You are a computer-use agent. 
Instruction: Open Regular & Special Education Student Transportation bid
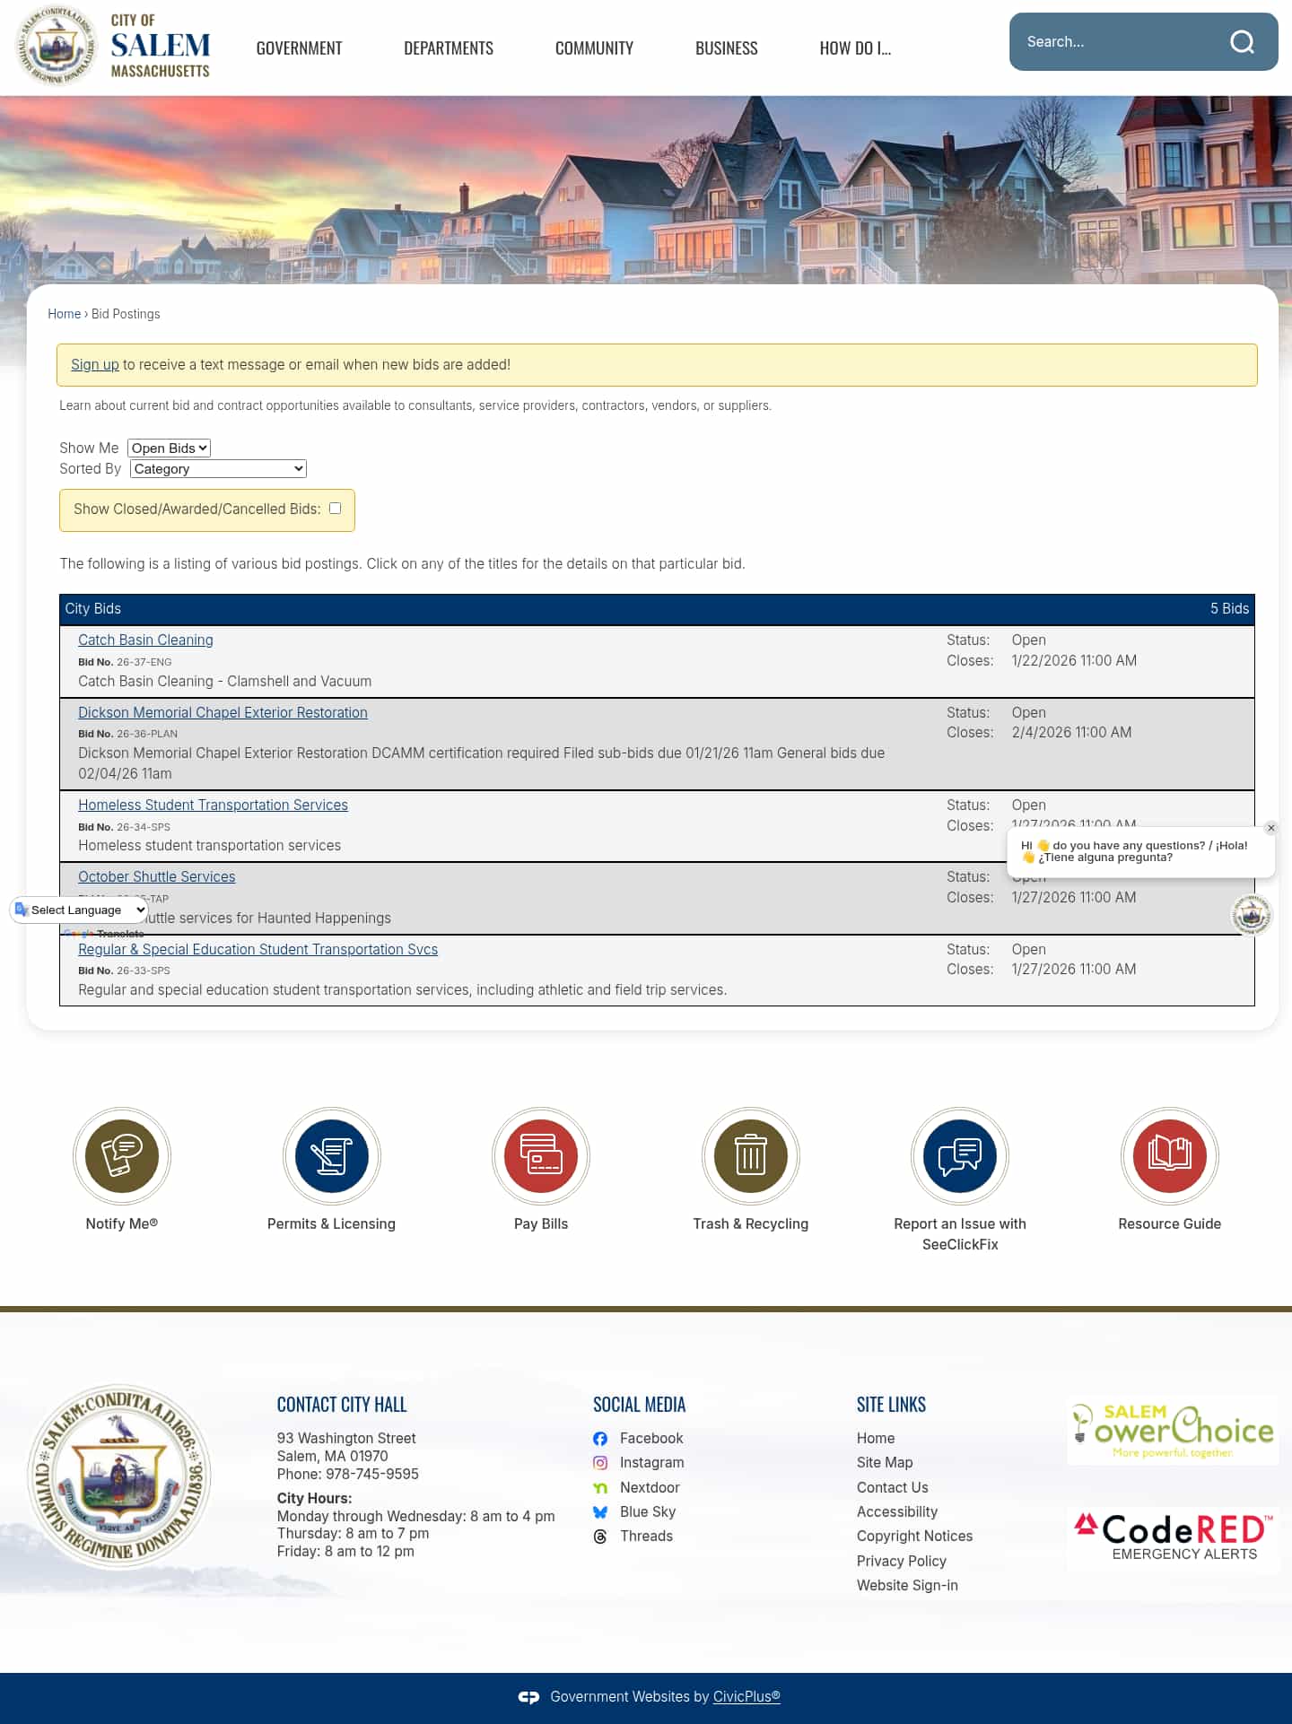(258, 950)
